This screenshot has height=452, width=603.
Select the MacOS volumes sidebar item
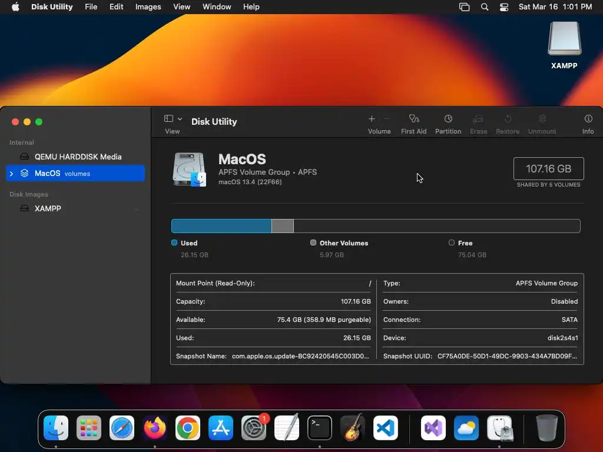coord(75,174)
